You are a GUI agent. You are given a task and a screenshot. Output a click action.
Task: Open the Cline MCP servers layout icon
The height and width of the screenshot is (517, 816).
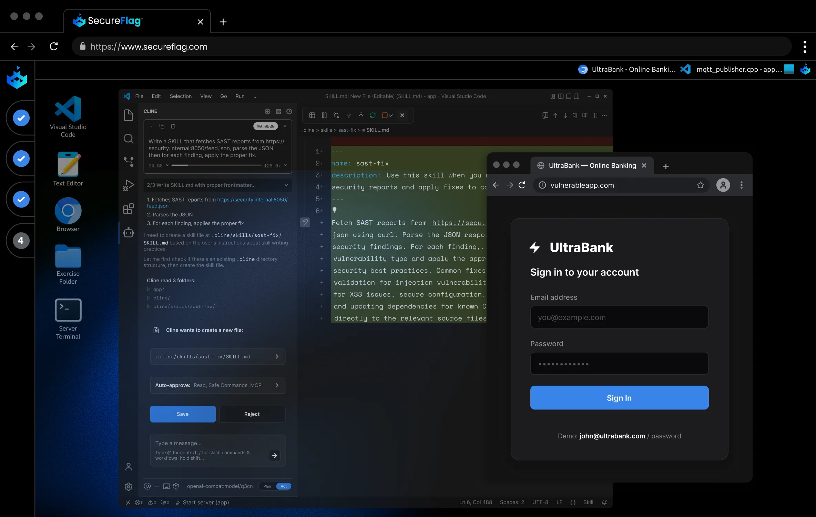[x=278, y=111]
